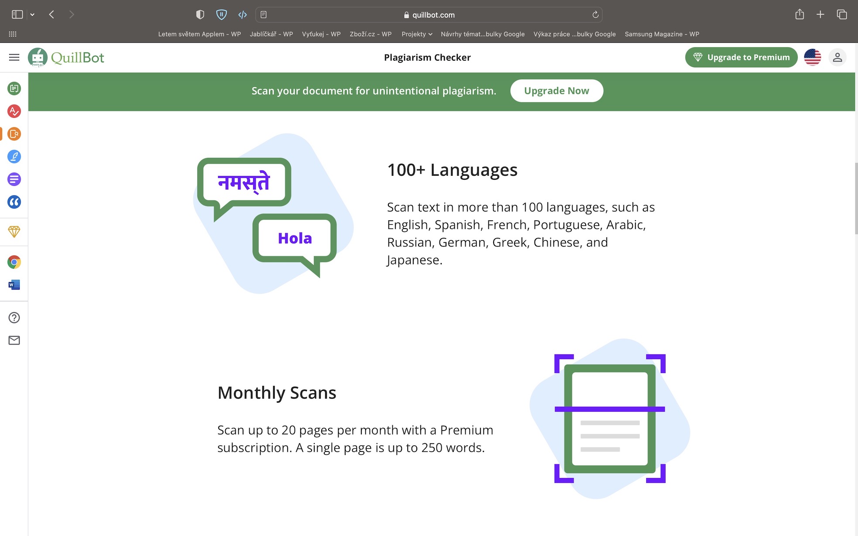Toggle the hamburger navigation menu
The height and width of the screenshot is (536, 858).
point(14,57)
